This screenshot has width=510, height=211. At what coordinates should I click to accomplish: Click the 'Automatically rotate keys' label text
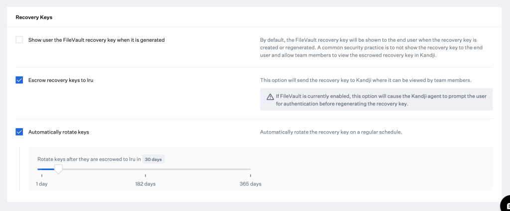(59, 132)
